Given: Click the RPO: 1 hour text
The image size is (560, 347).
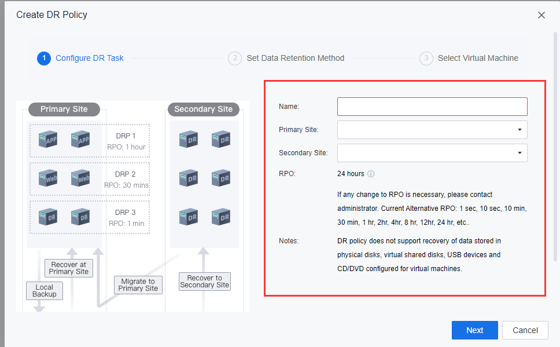Looking at the screenshot, I should (126, 147).
